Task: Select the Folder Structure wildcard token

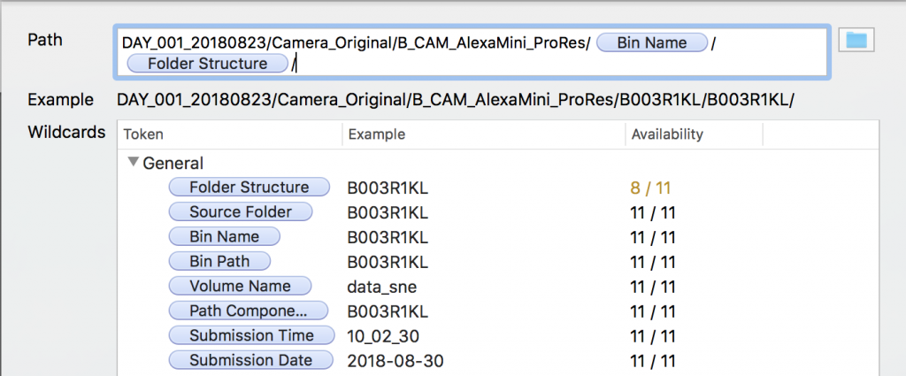Action: click(x=249, y=187)
